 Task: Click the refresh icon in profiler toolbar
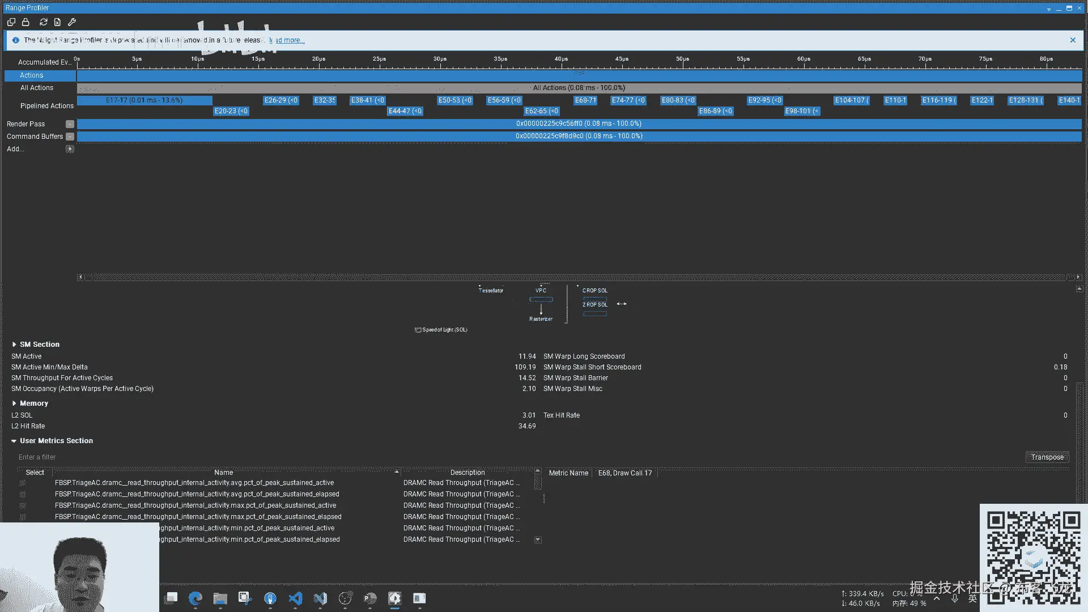(x=44, y=22)
